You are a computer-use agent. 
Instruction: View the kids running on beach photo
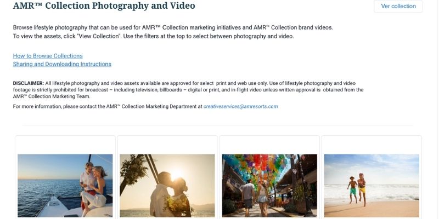(x=372, y=185)
